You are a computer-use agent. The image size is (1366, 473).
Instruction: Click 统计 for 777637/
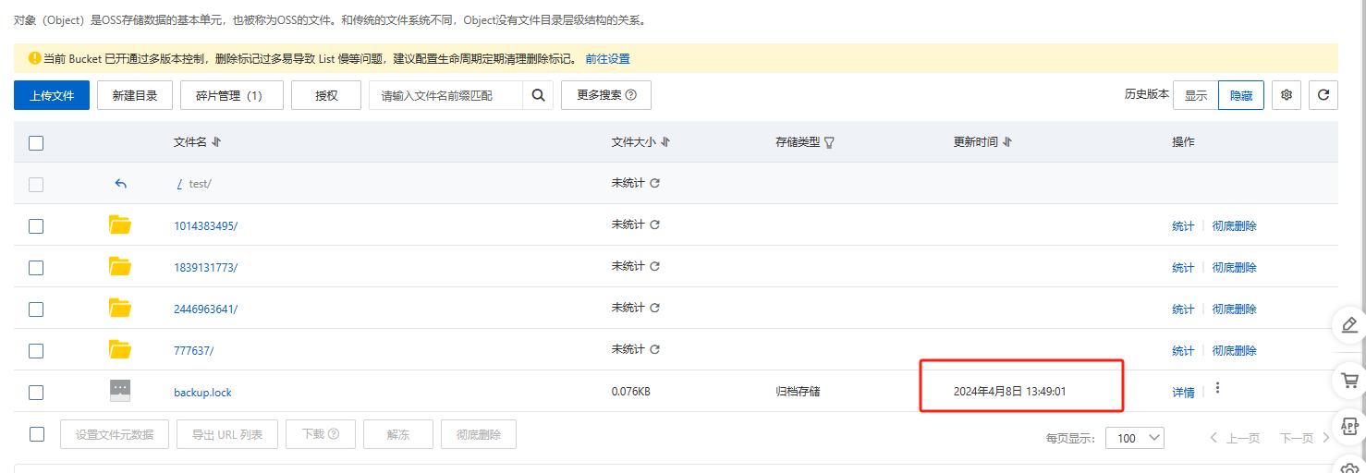tap(1183, 350)
